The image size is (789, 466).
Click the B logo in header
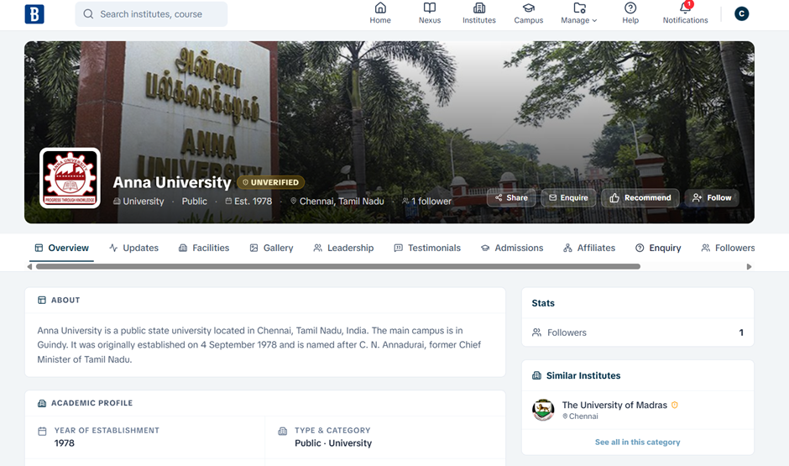pos(34,14)
